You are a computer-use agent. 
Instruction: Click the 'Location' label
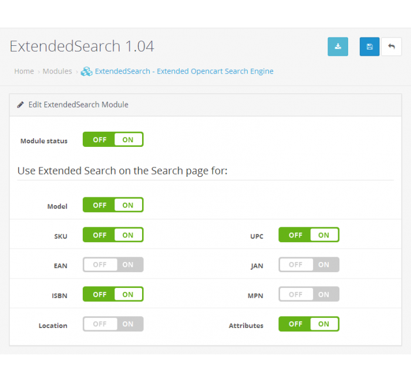pyautogui.click(x=53, y=326)
